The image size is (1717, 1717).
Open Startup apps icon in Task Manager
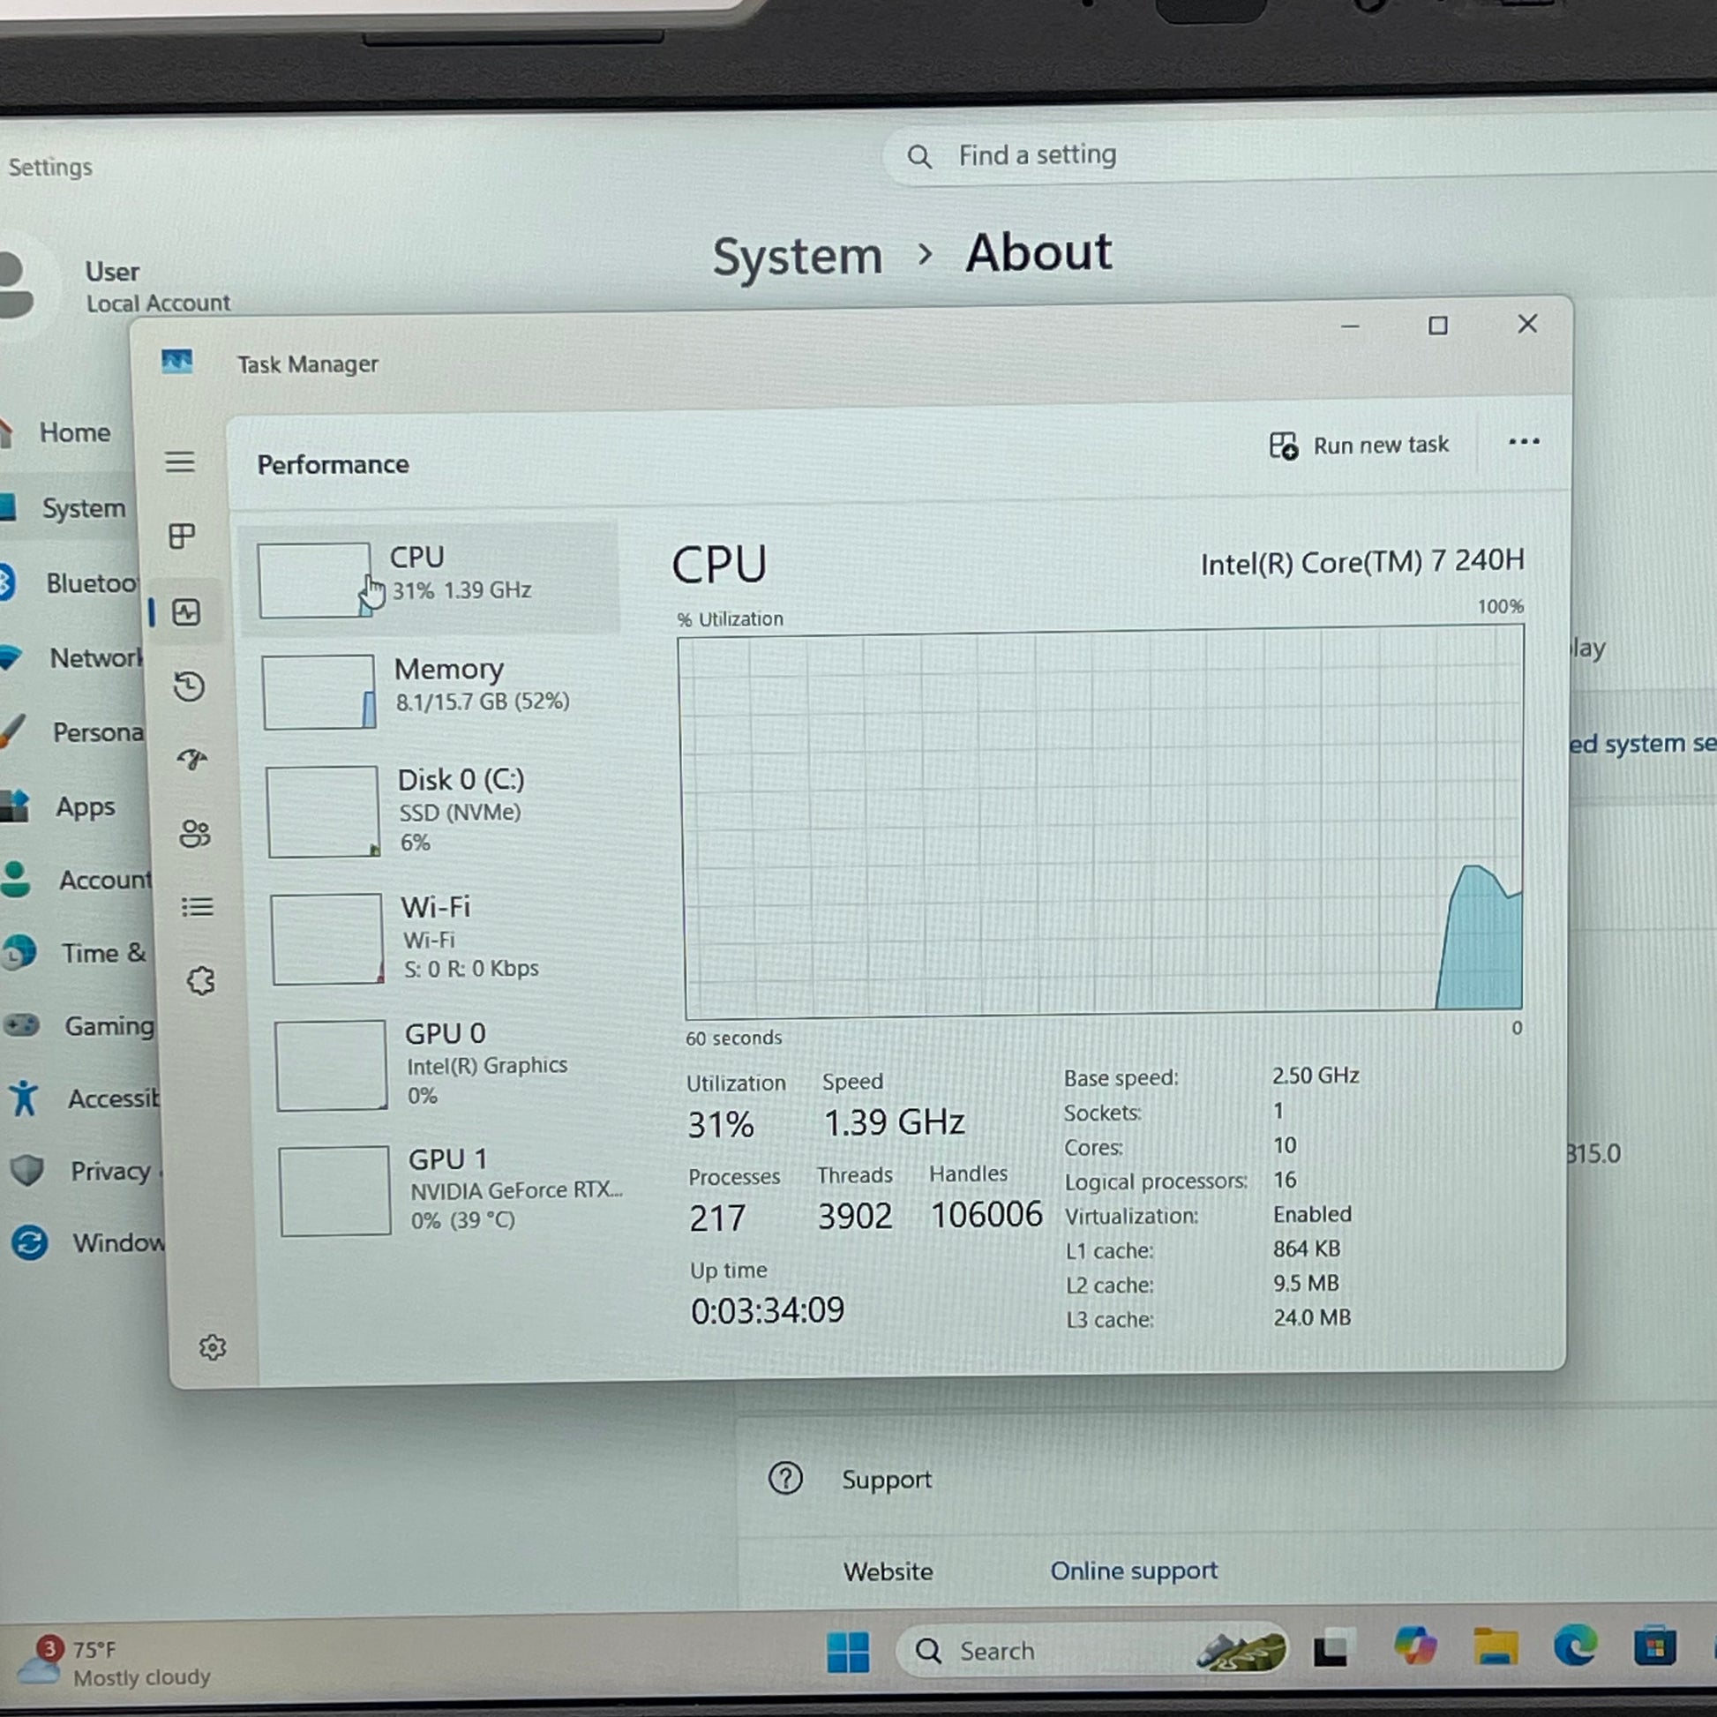[192, 759]
